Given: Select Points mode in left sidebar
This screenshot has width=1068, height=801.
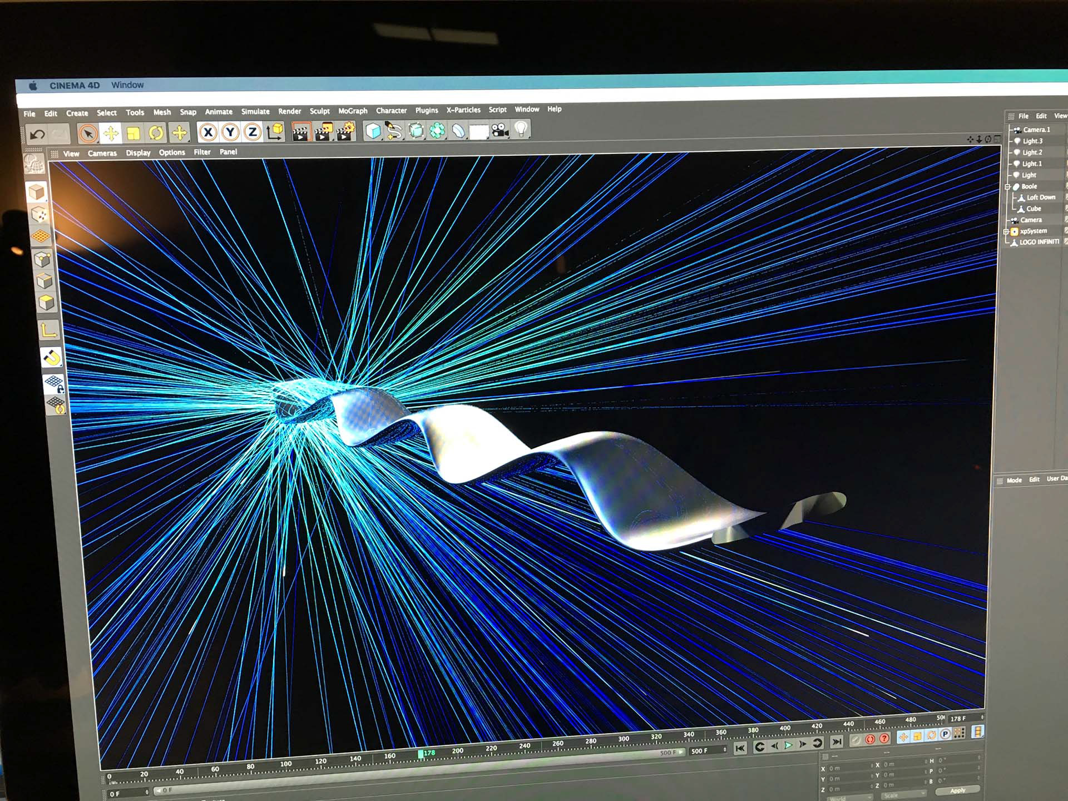Looking at the screenshot, I should tap(43, 259).
